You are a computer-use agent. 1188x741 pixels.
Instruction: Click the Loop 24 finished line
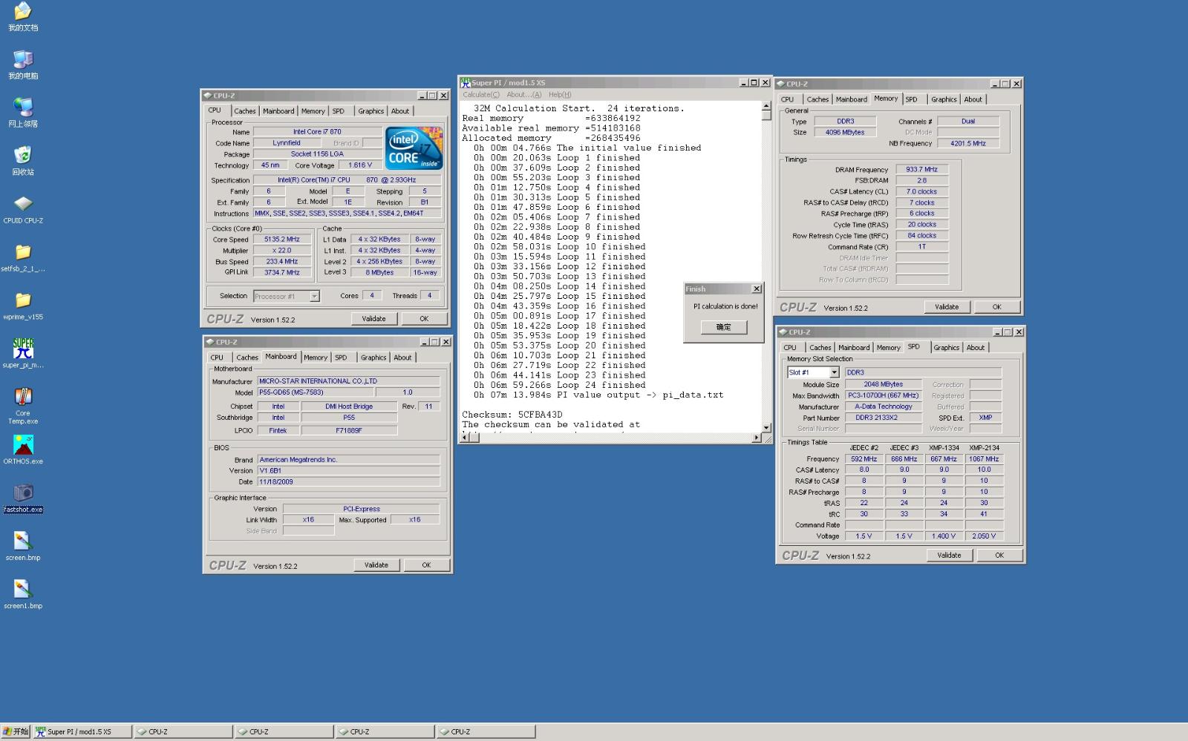coord(560,385)
